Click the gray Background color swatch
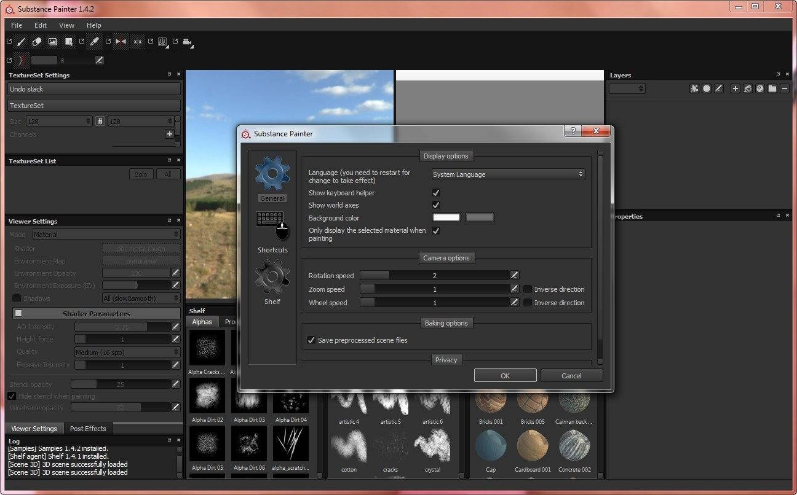Image resolution: width=797 pixels, height=495 pixels. pos(480,217)
